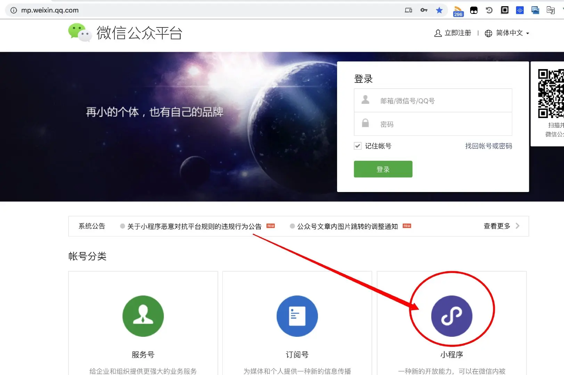Click the 给企业和组织提供更强大的业务服务 description

click(x=143, y=371)
